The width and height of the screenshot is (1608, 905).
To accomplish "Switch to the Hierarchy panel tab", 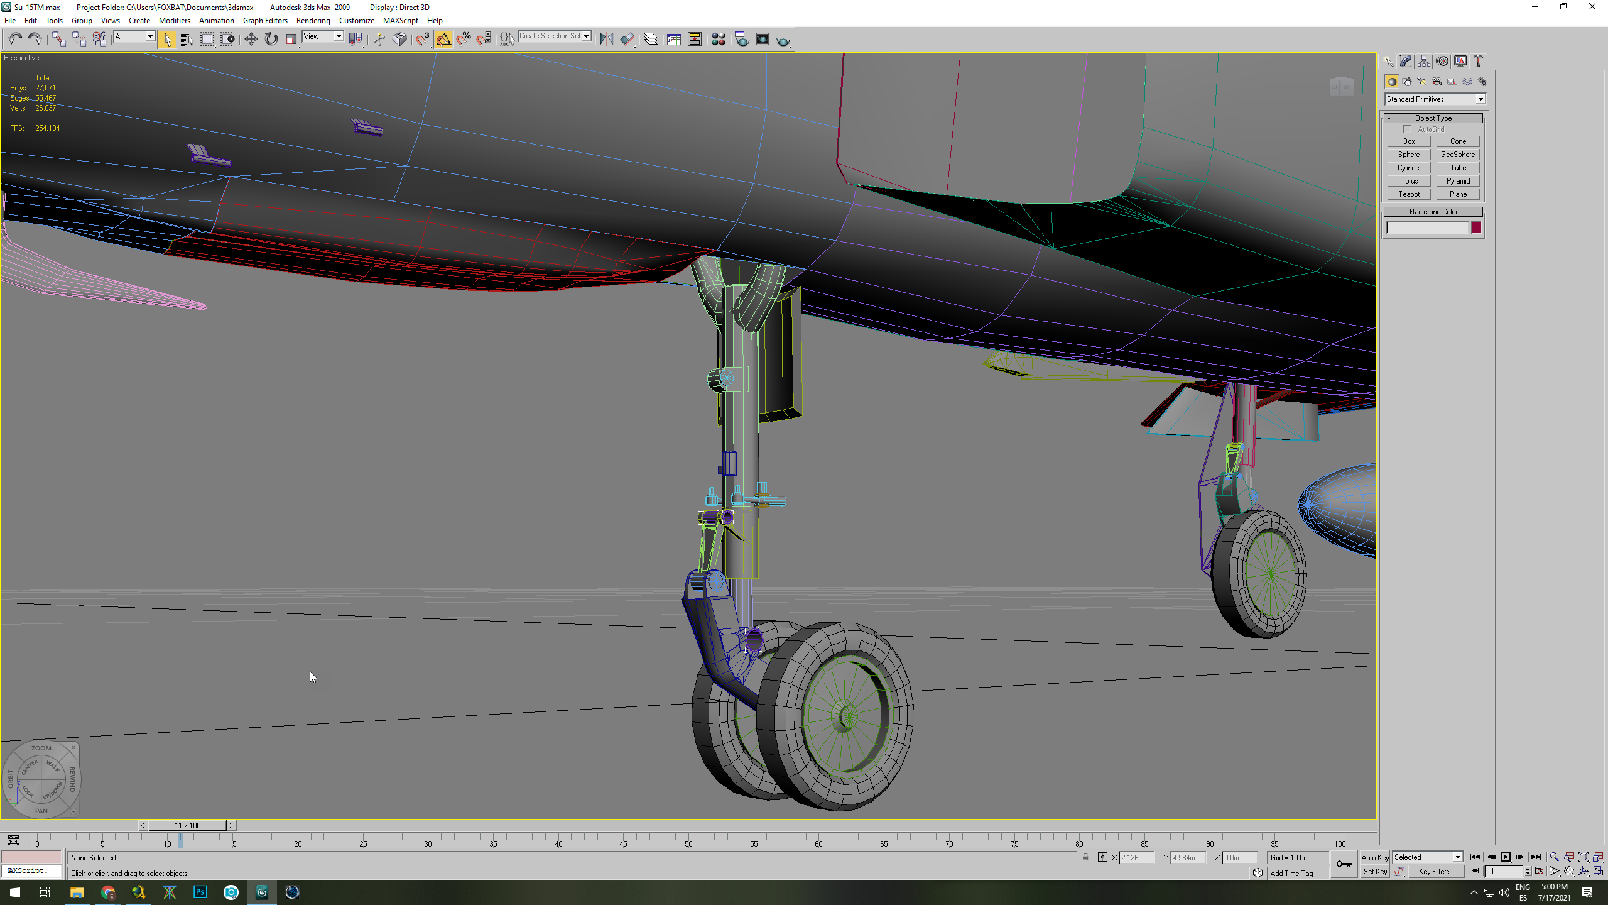I will point(1424,61).
